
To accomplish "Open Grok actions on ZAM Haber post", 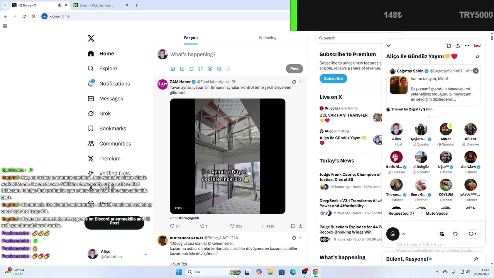I will click(294, 82).
